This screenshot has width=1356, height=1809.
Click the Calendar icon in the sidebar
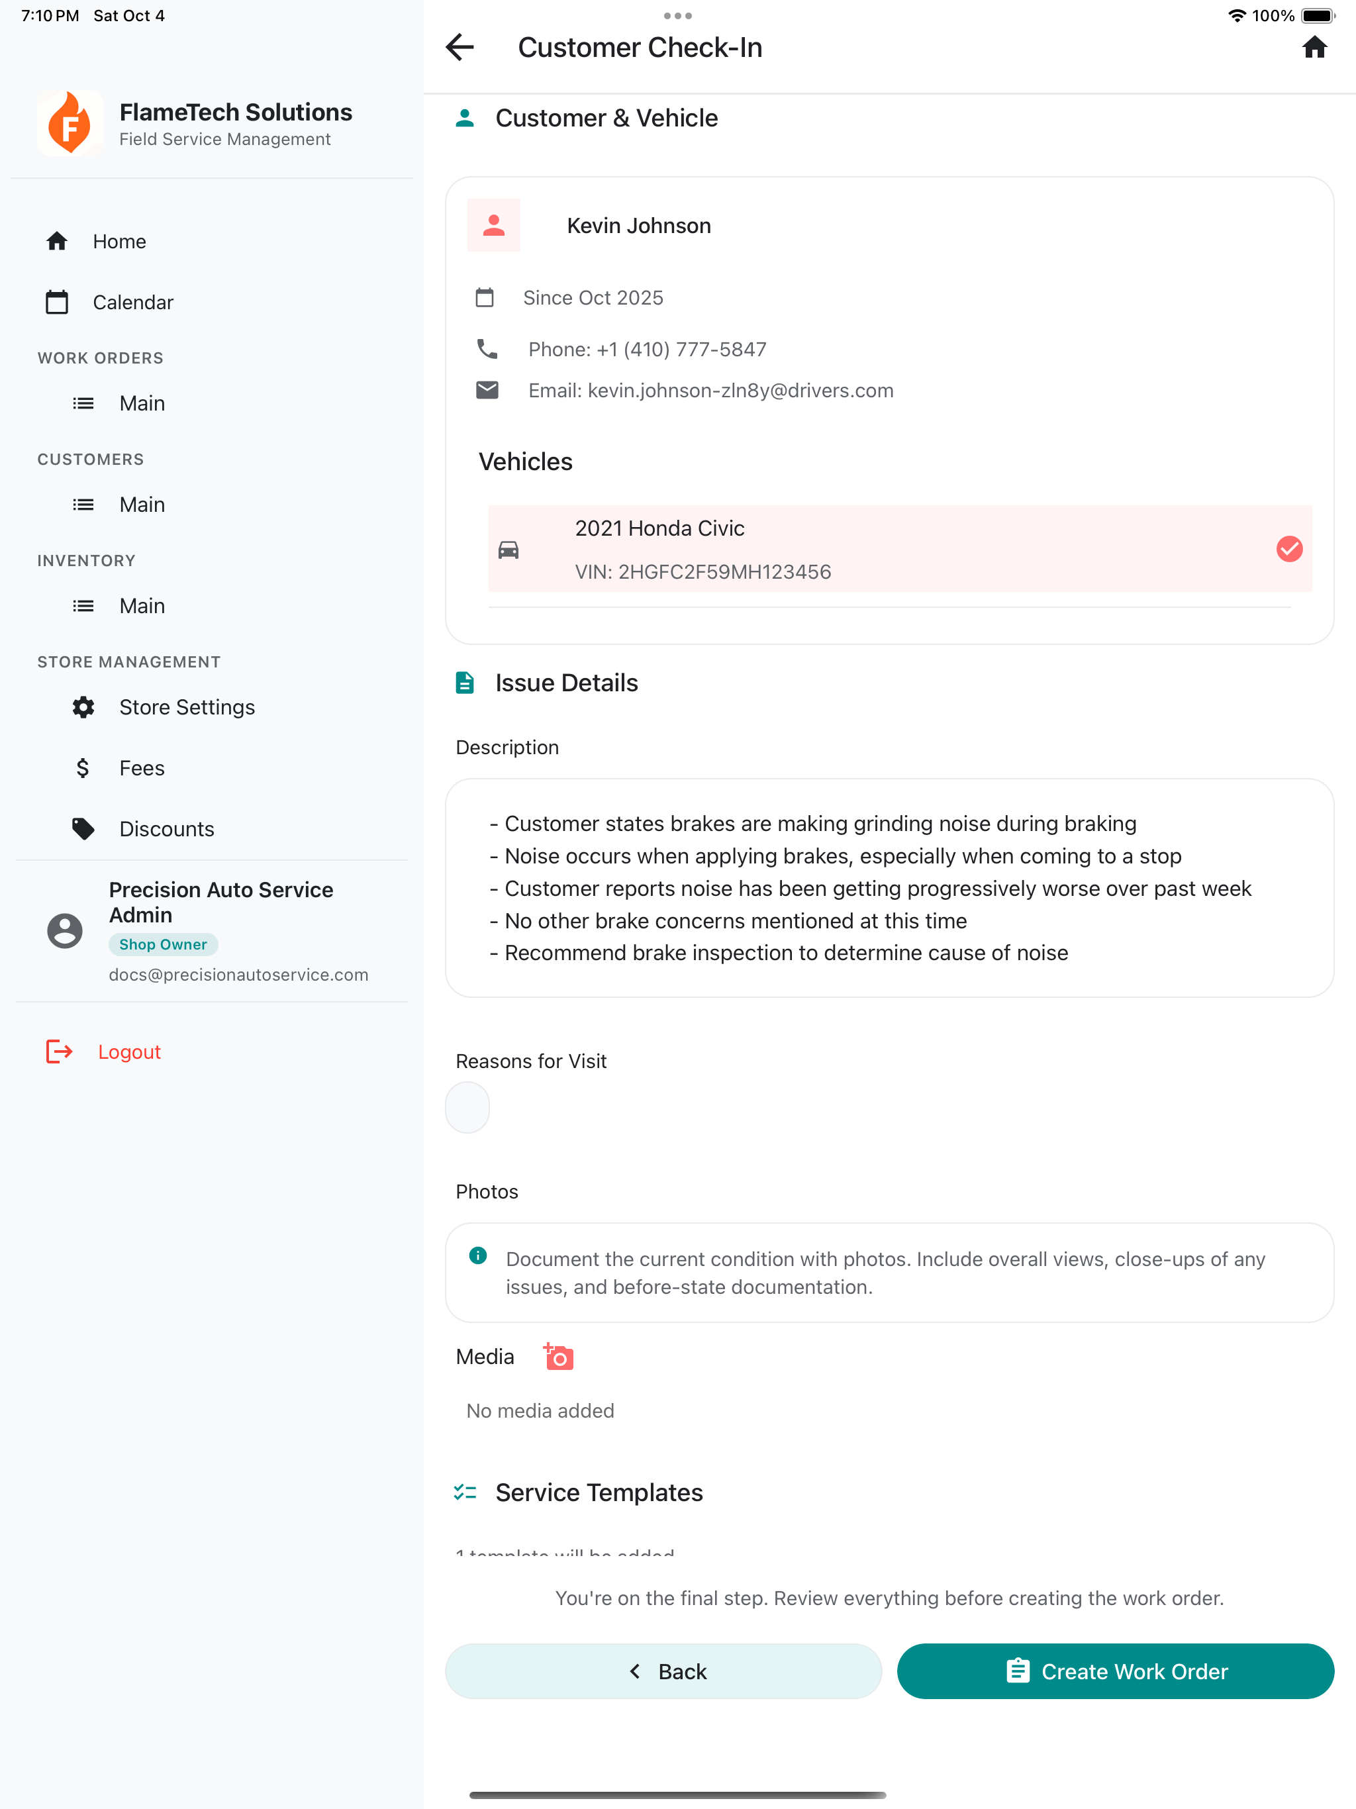56,301
